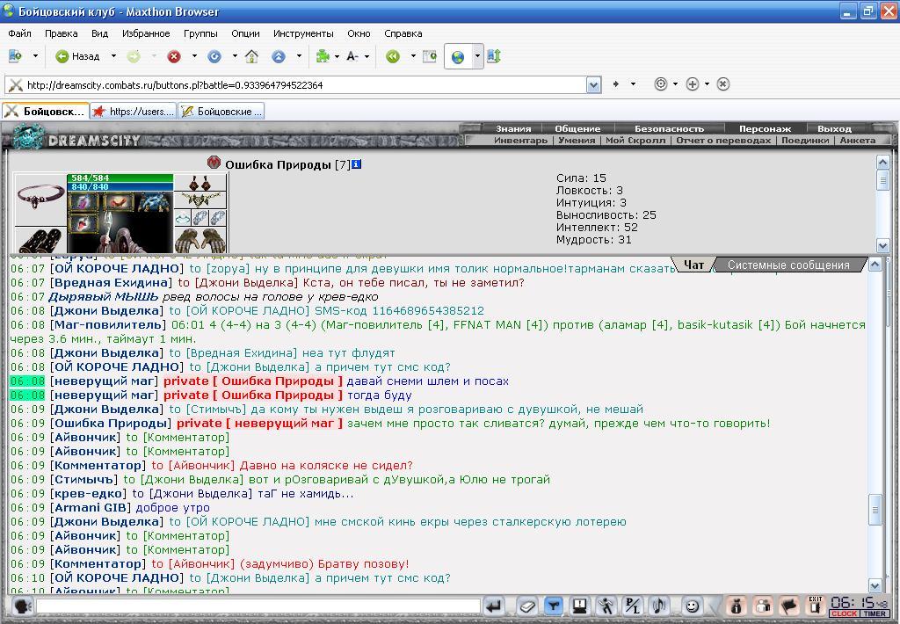
Task: Open Безопасность in game top menu
Action: 669,128
